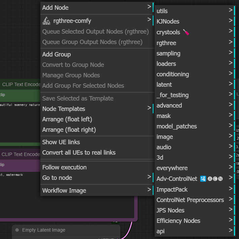
Task: Expand the KJNodes category
Action: (x=196, y=21)
